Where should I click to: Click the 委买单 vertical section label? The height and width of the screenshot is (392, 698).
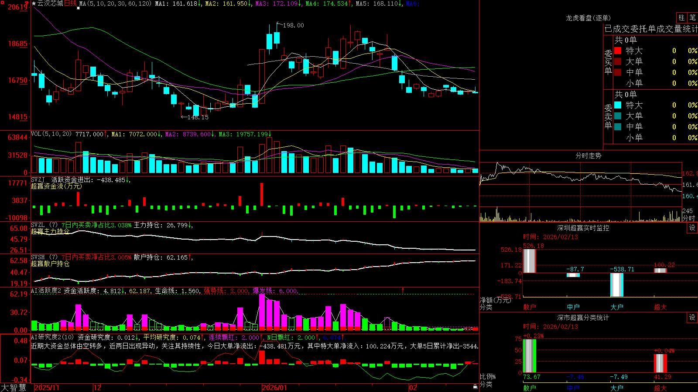(x=608, y=62)
